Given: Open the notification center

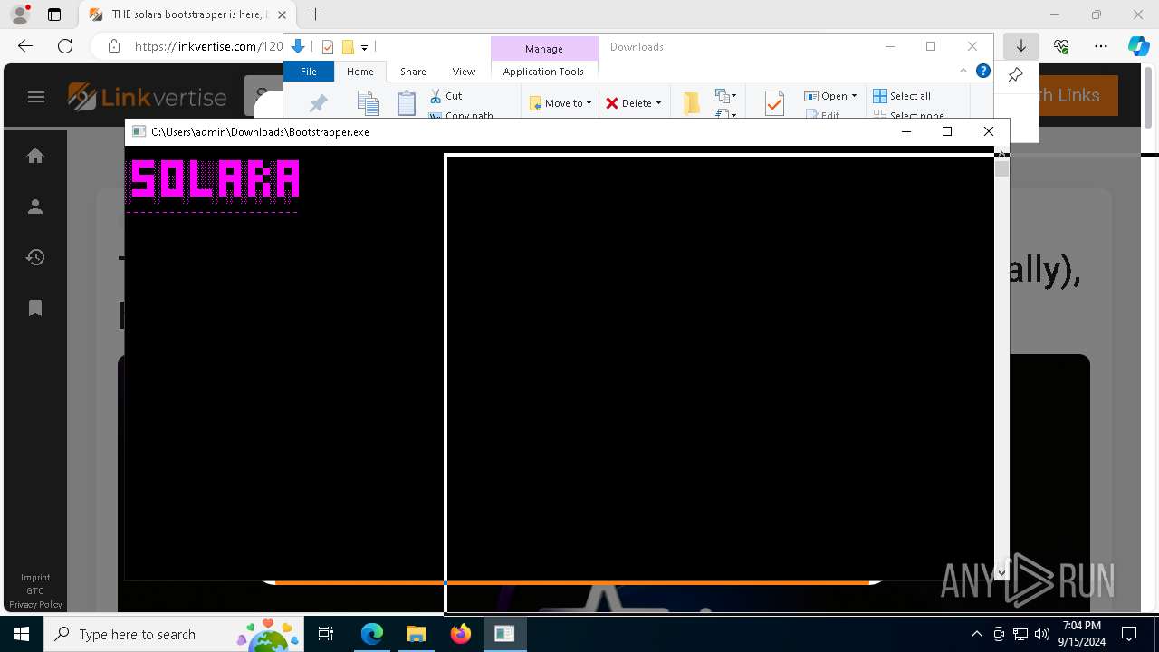Looking at the screenshot, I should (1129, 634).
